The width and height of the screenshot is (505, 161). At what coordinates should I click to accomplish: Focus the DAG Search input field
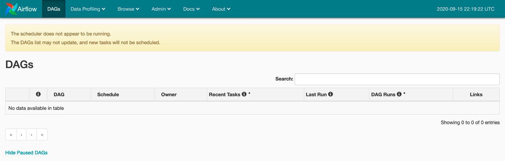[x=397, y=79]
